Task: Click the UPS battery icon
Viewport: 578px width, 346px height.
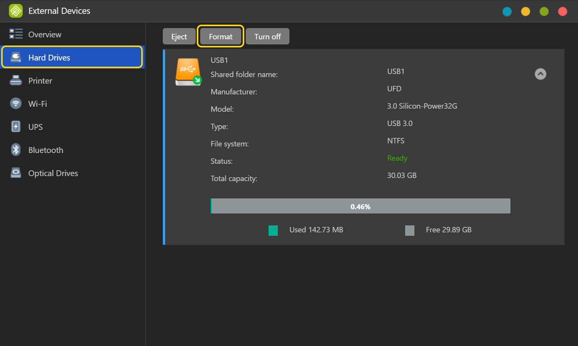Action: (16, 127)
